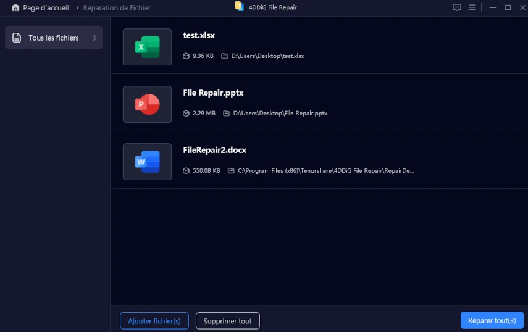Click the test.xlsx file name
528x332 pixels.
tap(199, 35)
